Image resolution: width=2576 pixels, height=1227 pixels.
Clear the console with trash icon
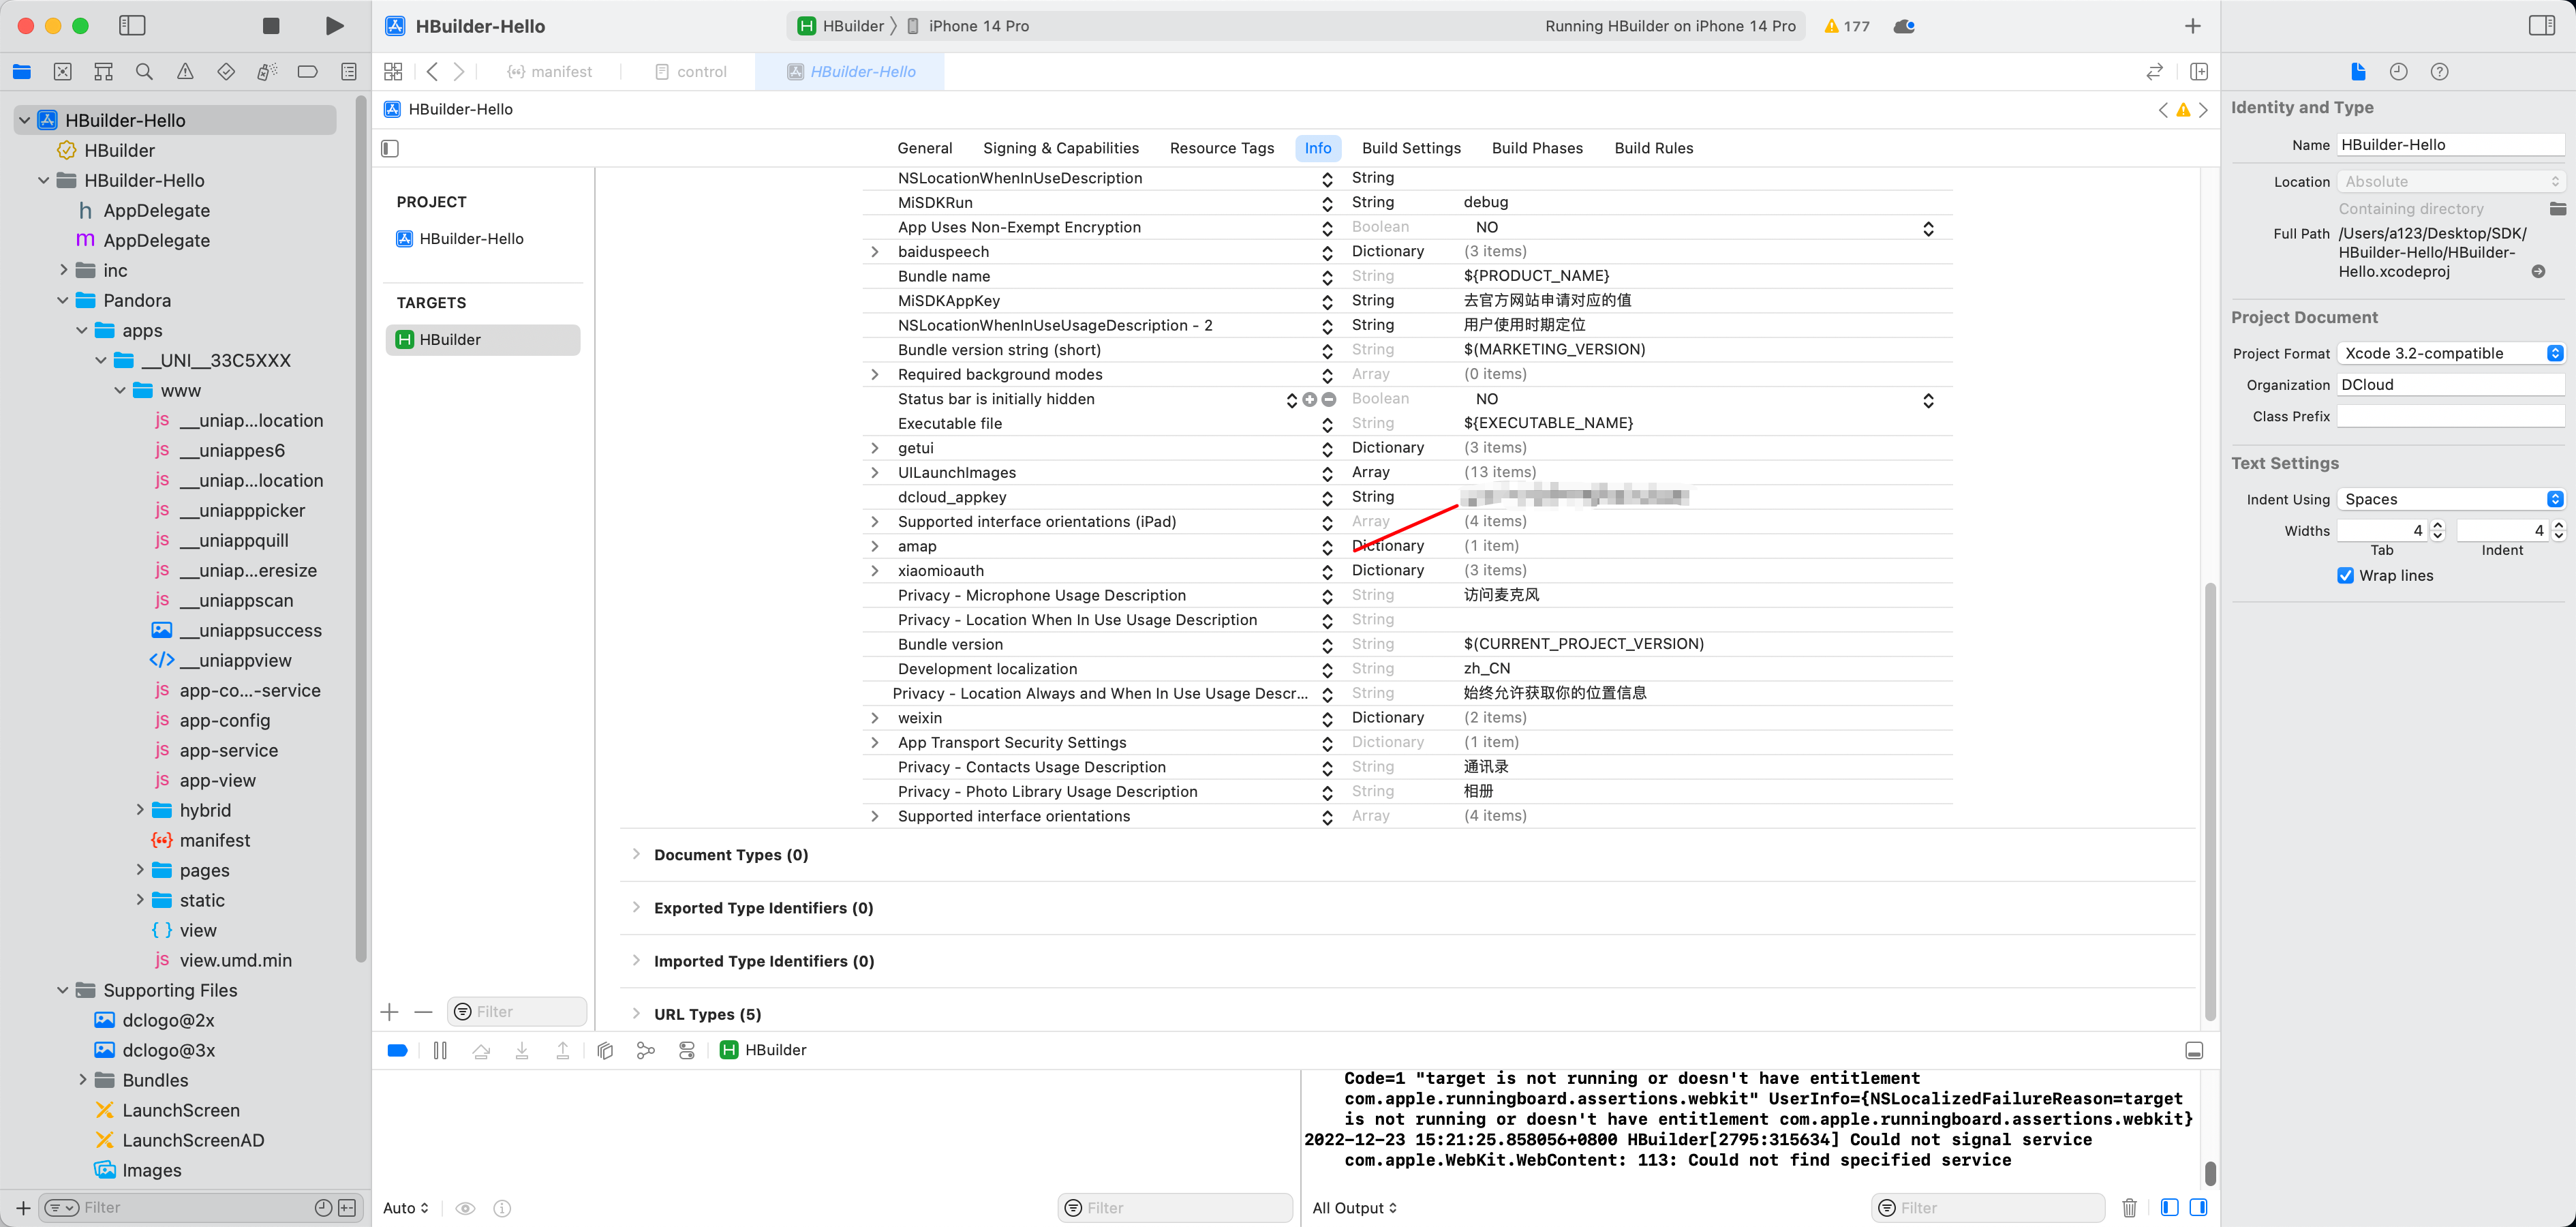pos(2129,1208)
